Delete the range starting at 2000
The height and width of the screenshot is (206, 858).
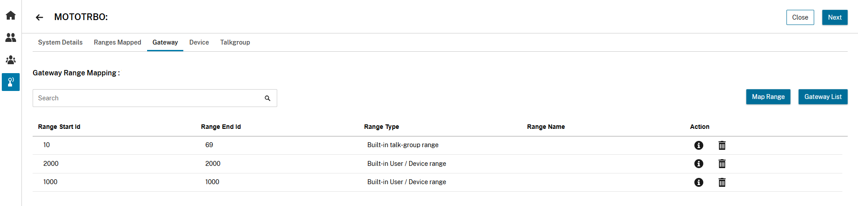coord(722,164)
